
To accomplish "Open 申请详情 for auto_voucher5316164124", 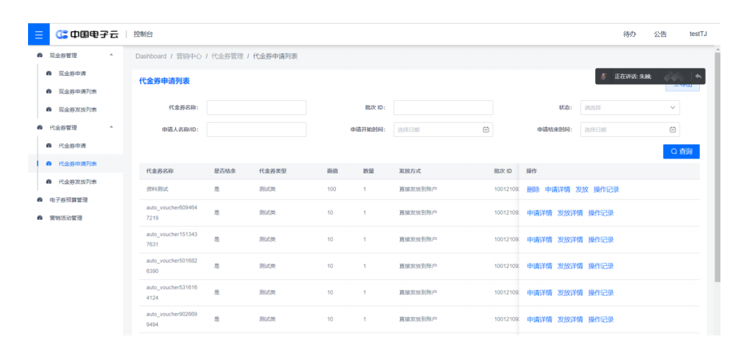I will pos(539,292).
